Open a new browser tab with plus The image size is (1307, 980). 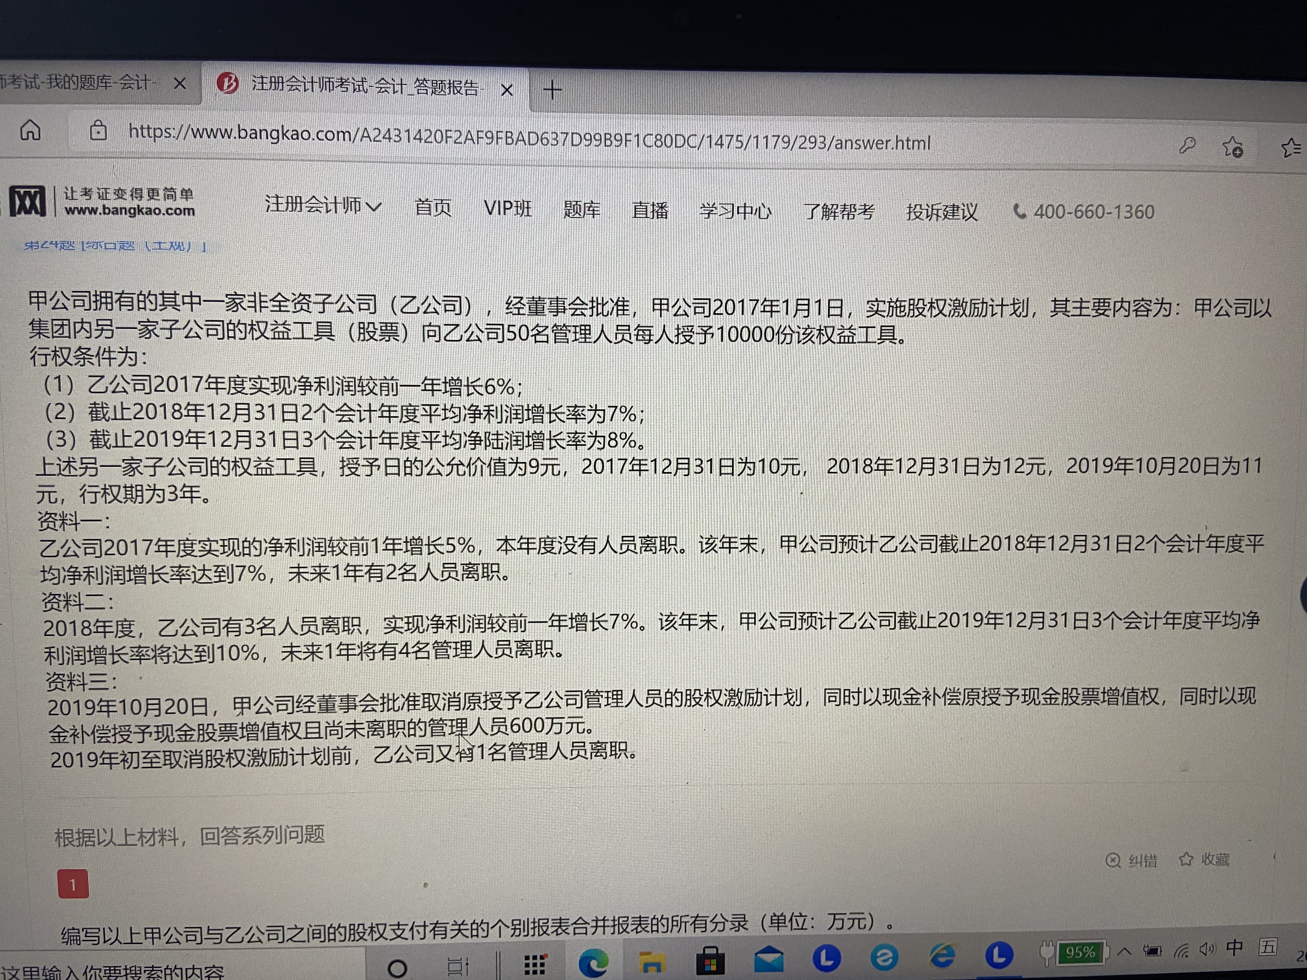(x=552, y=90)
